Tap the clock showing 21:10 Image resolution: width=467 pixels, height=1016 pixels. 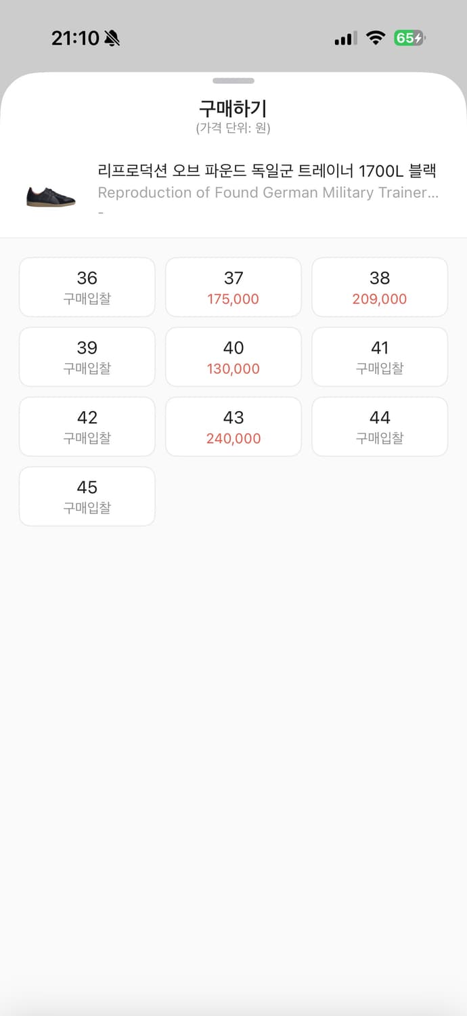pyautogui.click(x=72, y=38)
